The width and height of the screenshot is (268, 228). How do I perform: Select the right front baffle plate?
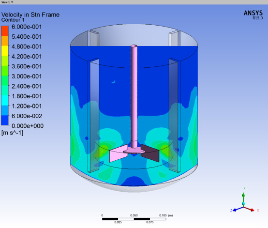[175, 116]
